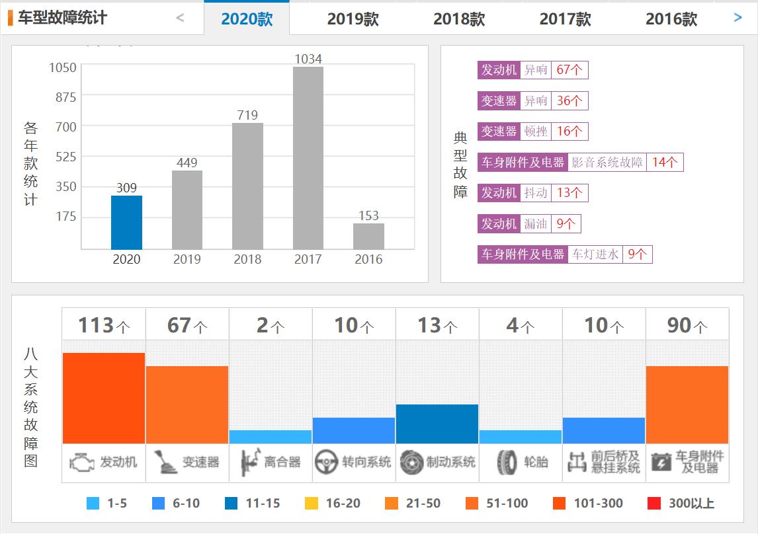Select the 影音系统故障 14个 label
The width and height of the screenshot is (758, 534).
coord(625,162)
